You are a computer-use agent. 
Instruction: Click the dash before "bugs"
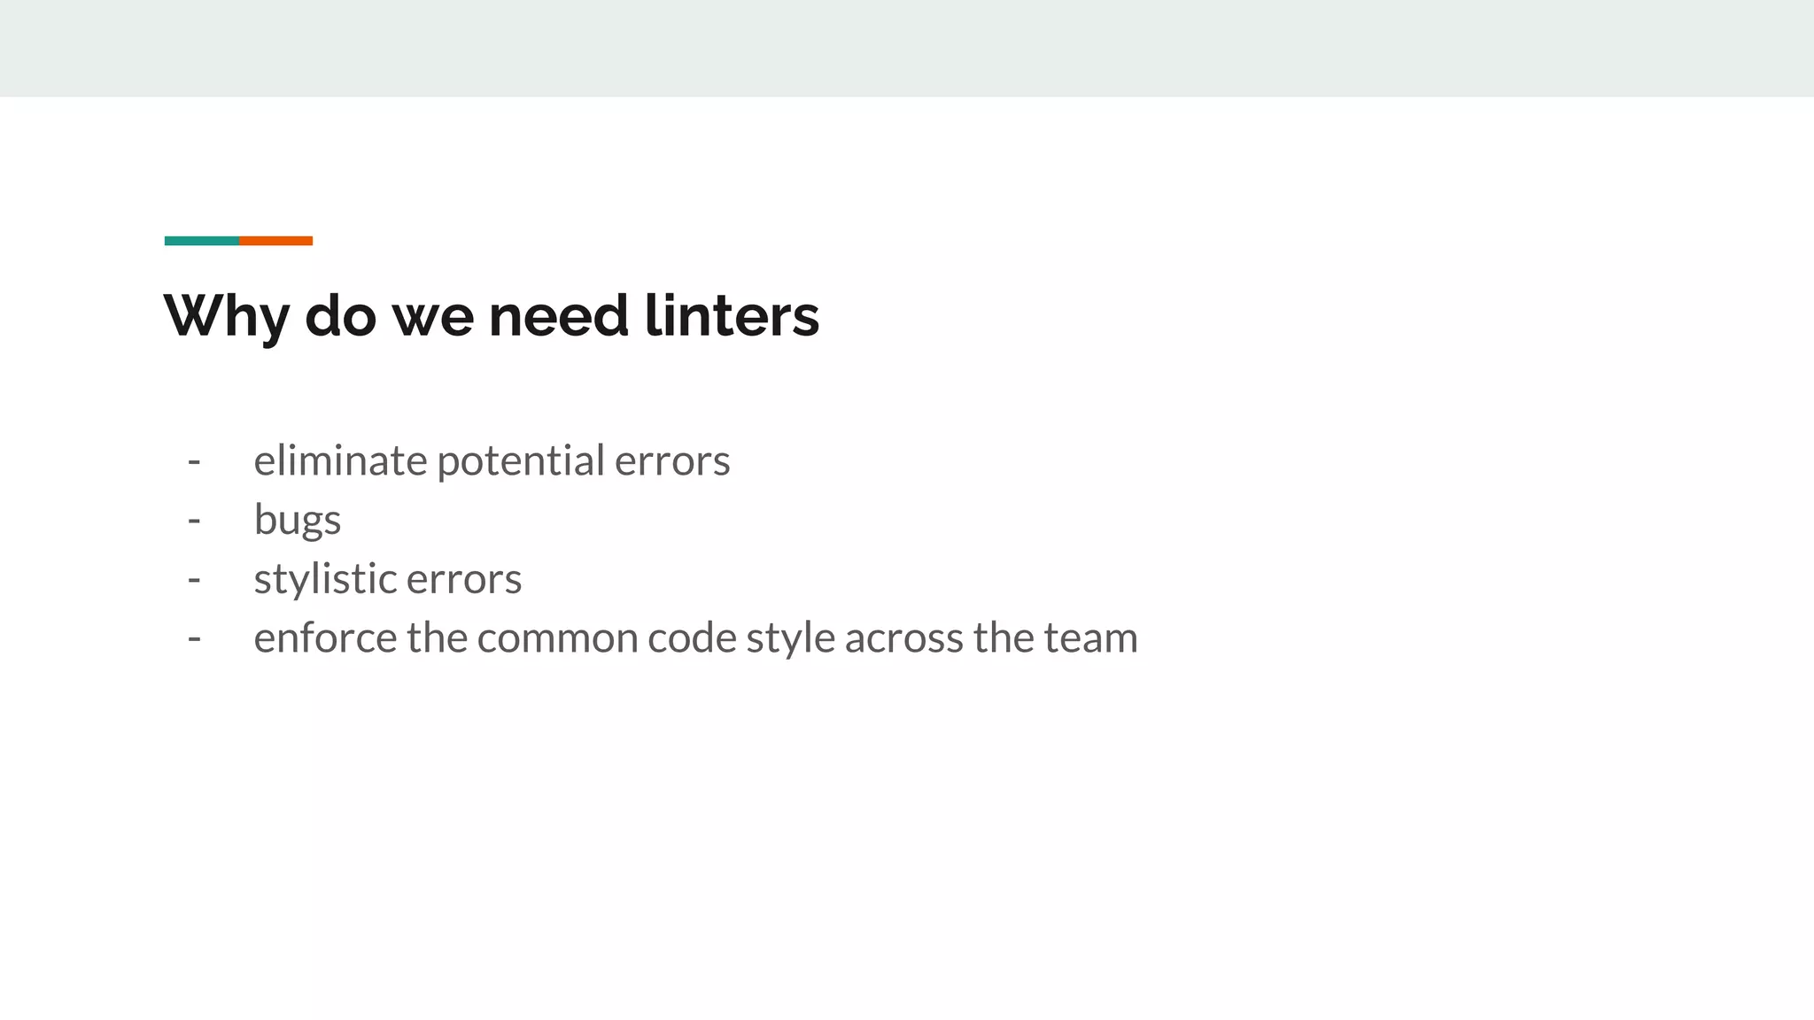(194, 521)
